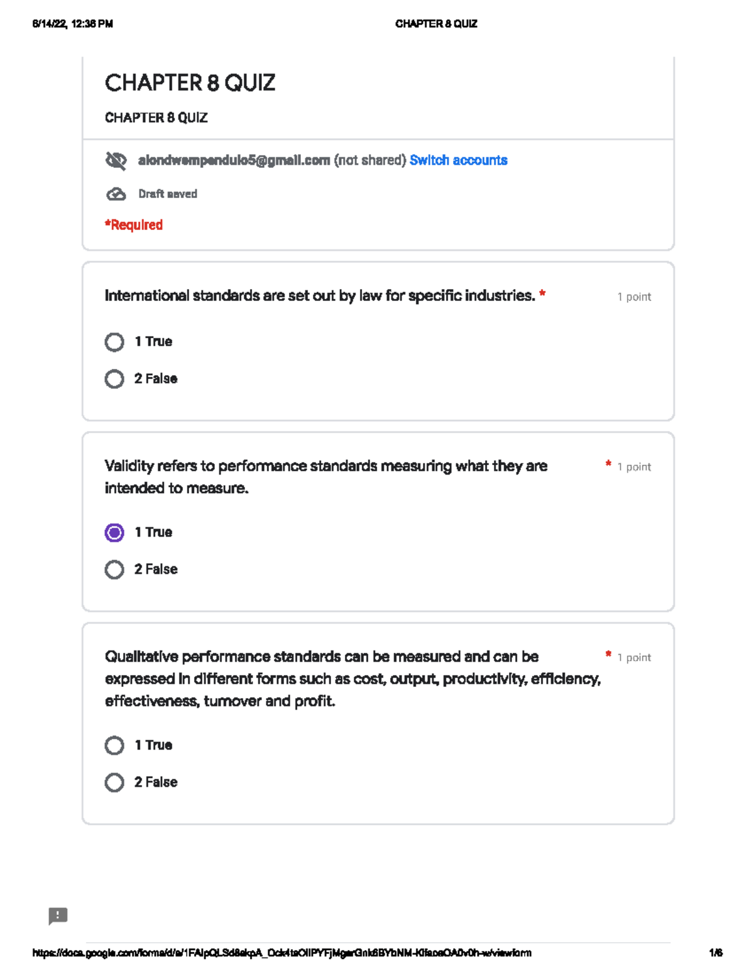Click the Qualitative performance standards question text
The image size is (754, 976).
(352, 679)
